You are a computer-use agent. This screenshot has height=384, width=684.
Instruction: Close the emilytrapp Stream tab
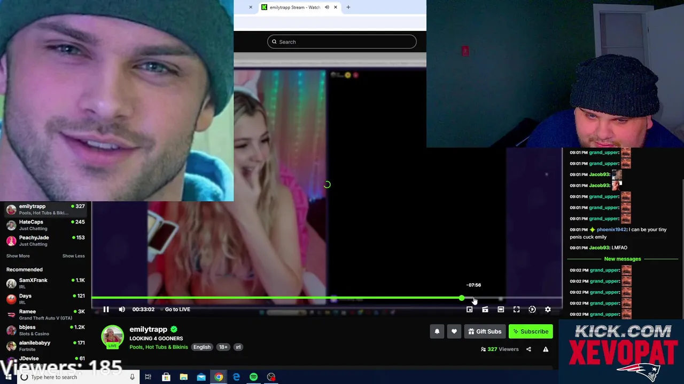tap(336, 7)
